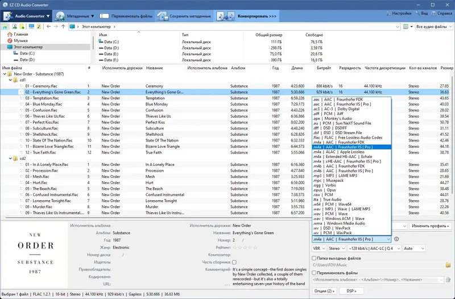The width and height of the screenshot is (455, 299).
Task: Choose .m4a | ALAC | Apple Lossless format
Action: 351,152
